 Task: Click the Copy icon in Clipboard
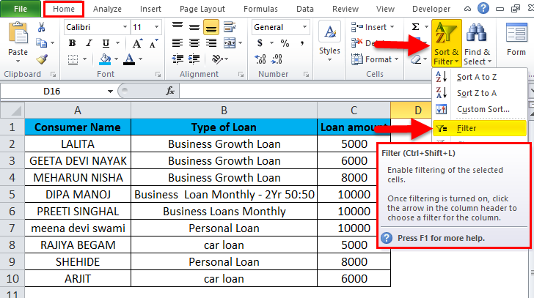[42, 42]
